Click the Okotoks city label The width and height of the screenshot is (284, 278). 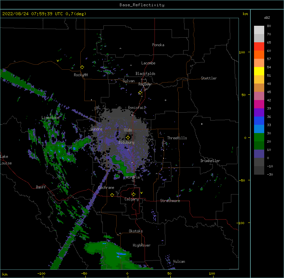coord(136,231)
